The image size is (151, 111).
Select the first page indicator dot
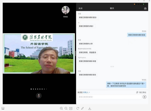pos(31,89)
